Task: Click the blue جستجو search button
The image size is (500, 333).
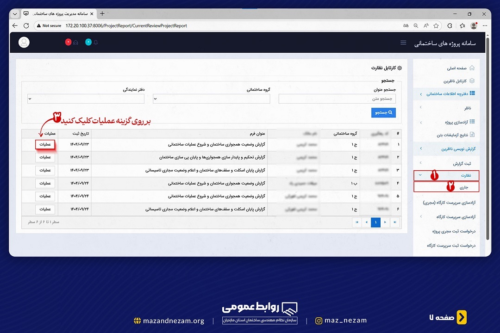Action: (x=383, y=112)
